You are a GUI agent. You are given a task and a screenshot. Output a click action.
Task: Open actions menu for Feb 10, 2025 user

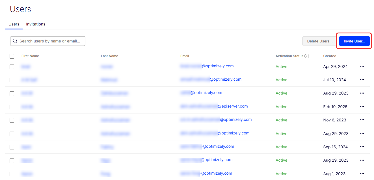tap(362, 106)
